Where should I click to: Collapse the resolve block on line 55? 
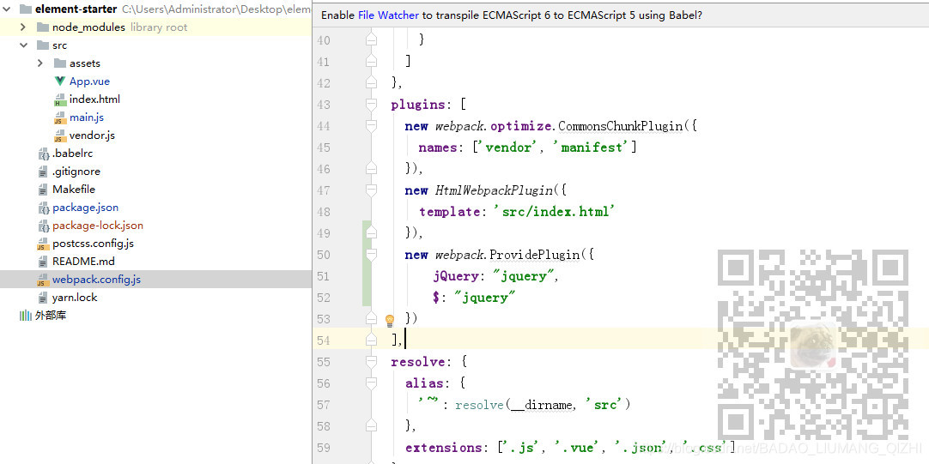click(371, 362)
